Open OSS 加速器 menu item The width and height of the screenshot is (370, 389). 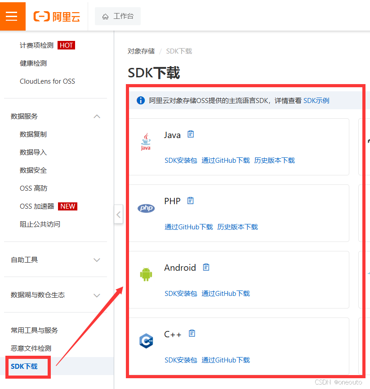(37, 206)
